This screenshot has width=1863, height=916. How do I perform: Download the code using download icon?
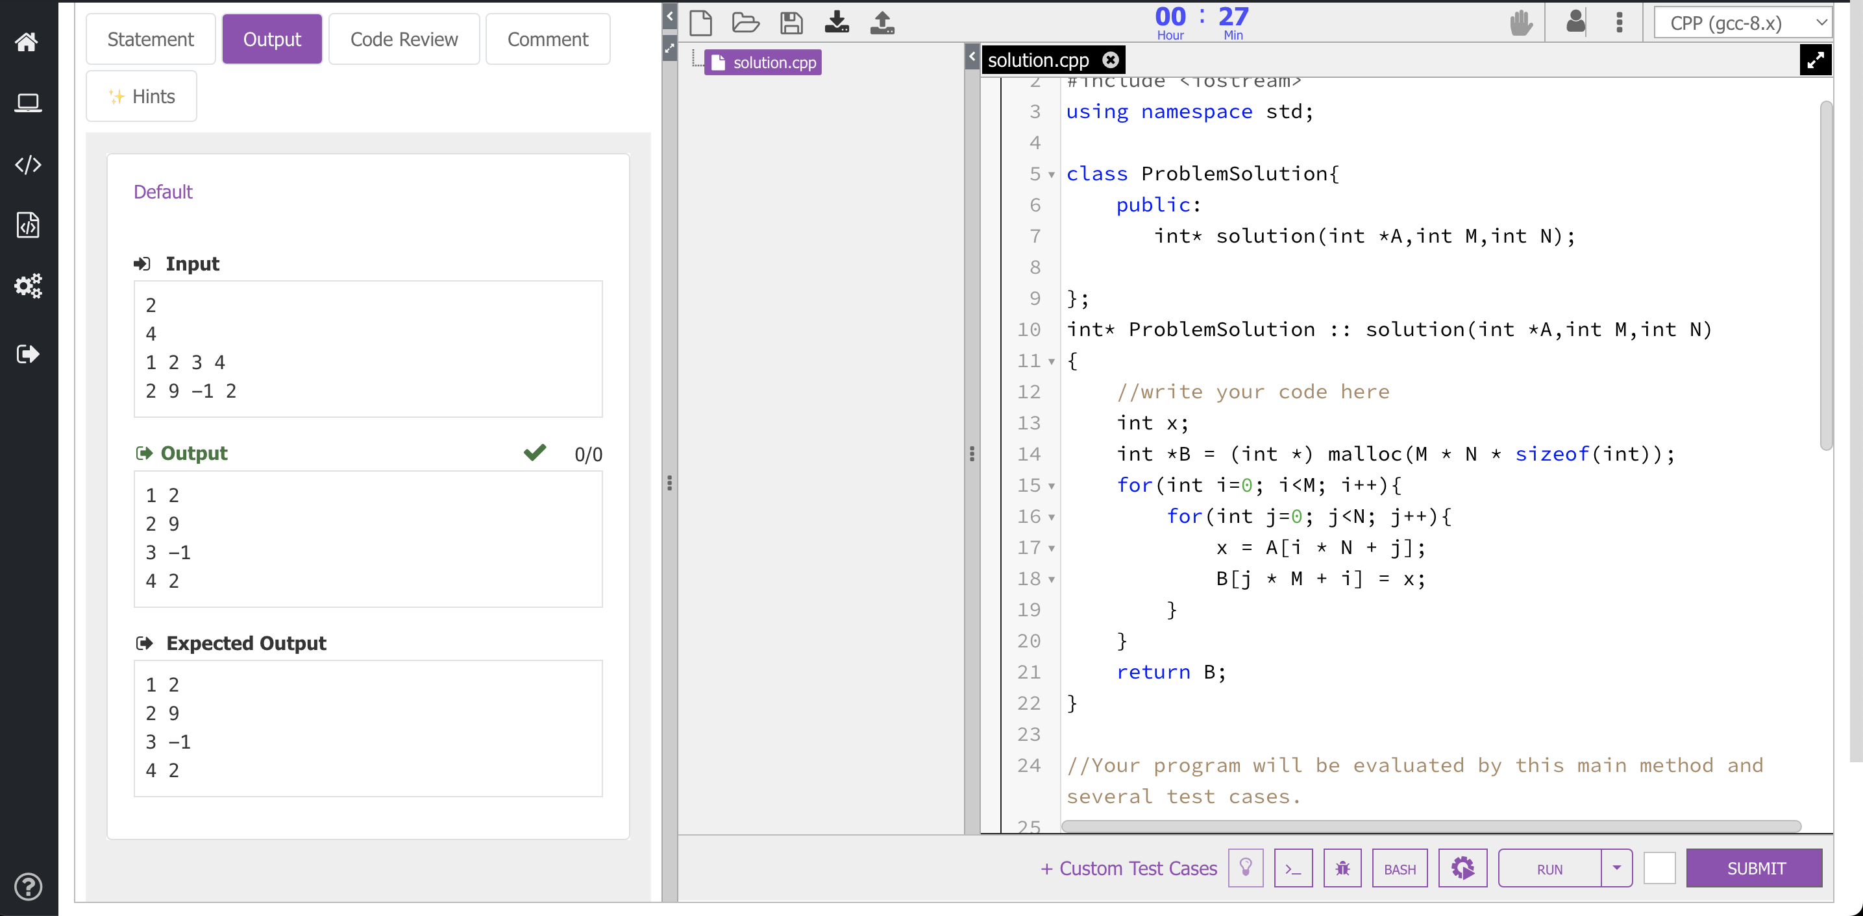click(x=837, y=23)
